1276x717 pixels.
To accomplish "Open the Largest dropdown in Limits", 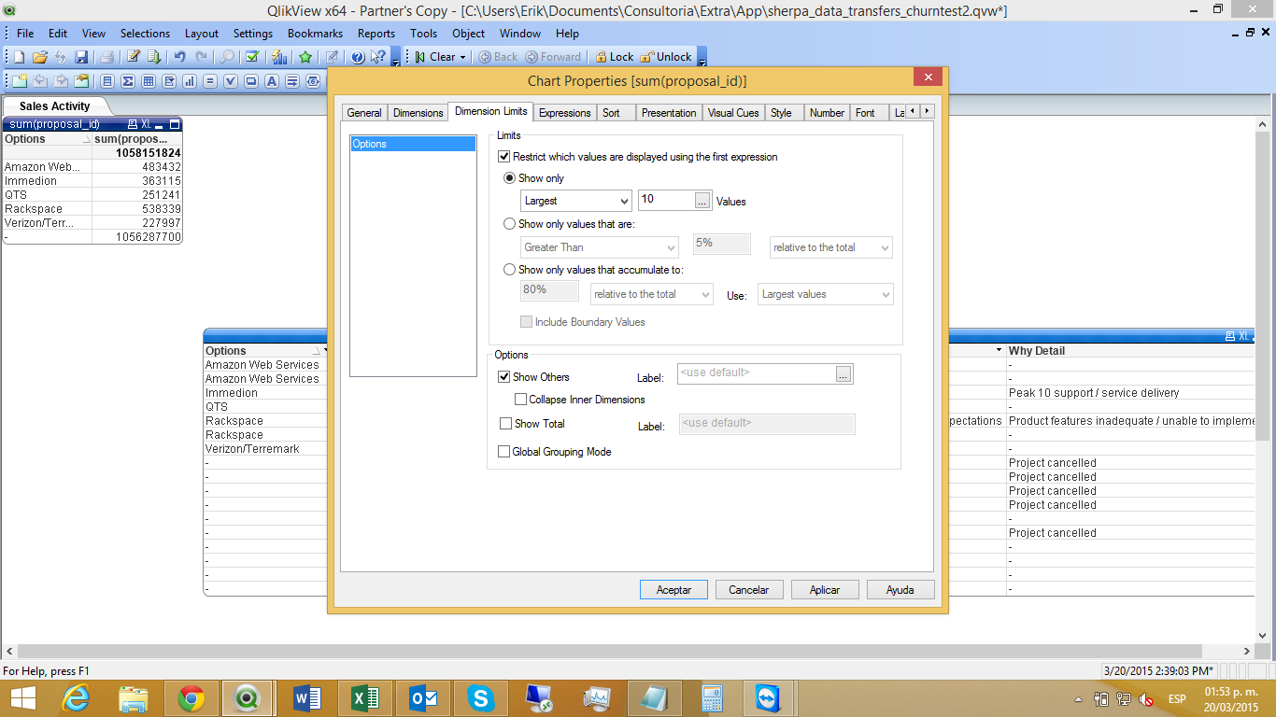I will [576, 201].
